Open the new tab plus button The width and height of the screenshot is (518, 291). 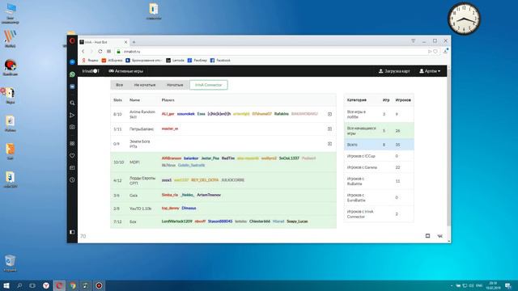(x=134, y=42)
